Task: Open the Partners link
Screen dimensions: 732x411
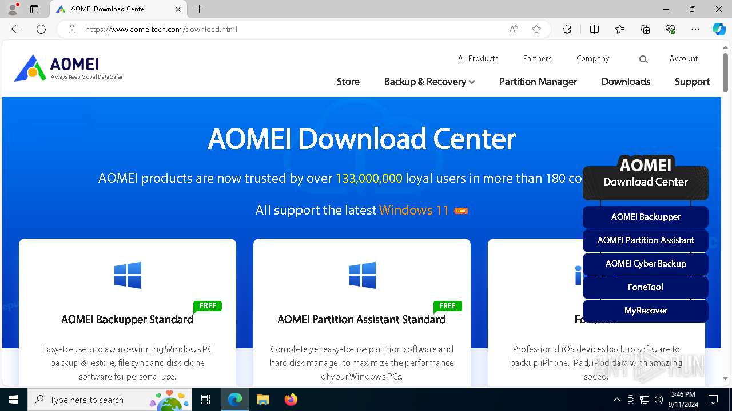Action: 538,58
